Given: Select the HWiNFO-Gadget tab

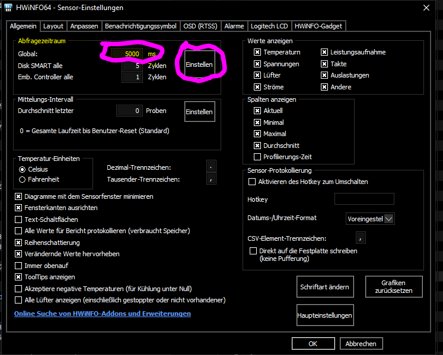Looking at the screenshot, I should (318, 26).
